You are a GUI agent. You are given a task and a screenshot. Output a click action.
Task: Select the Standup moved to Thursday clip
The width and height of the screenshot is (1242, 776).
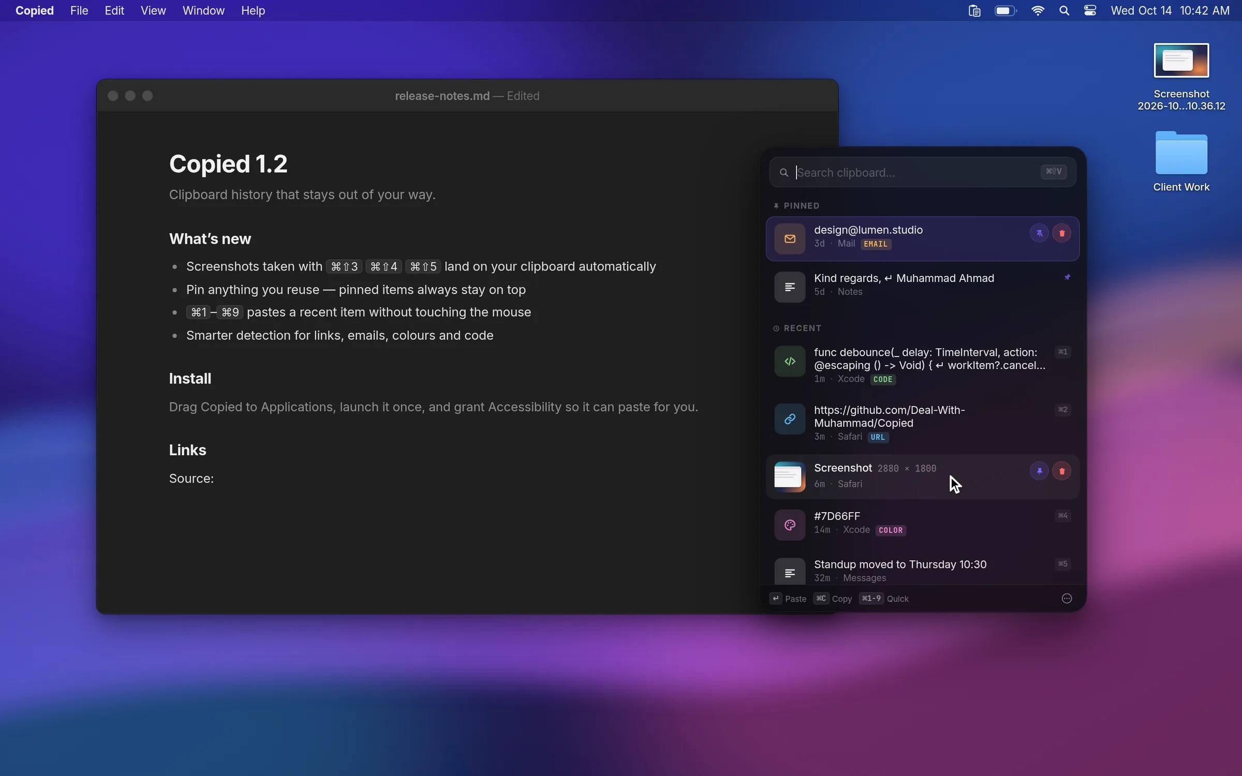pos(922,569)
